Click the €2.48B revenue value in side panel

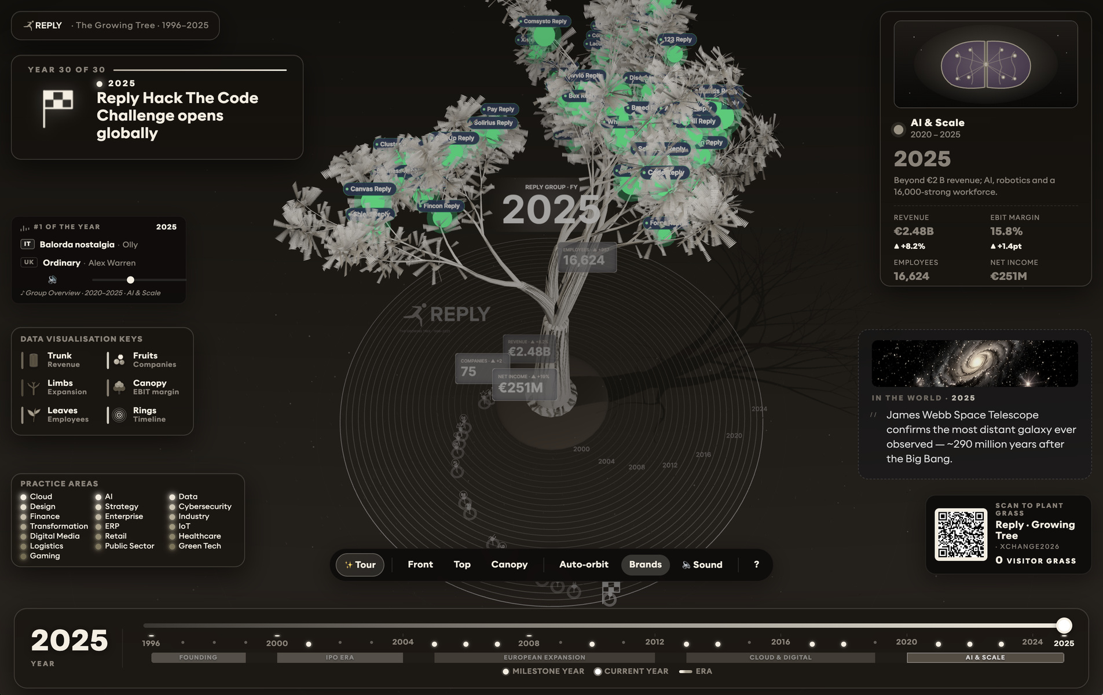click(x=914, y=231)
